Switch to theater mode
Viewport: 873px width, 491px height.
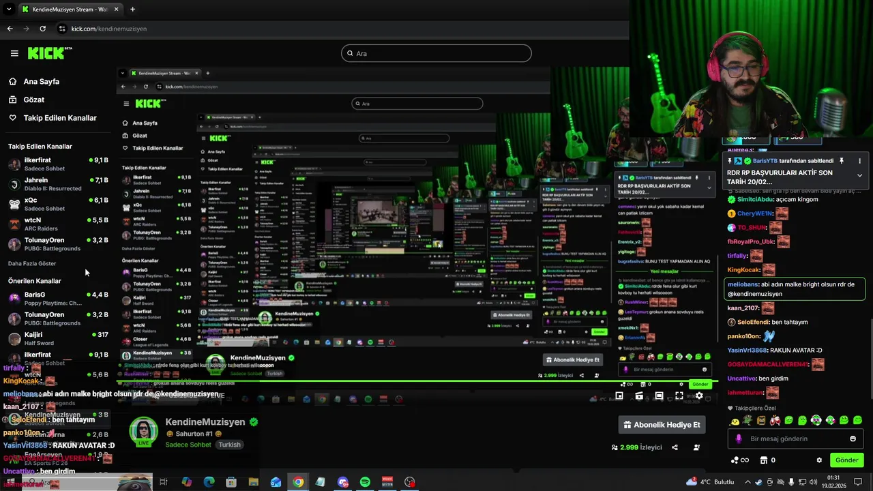(659, 396)
